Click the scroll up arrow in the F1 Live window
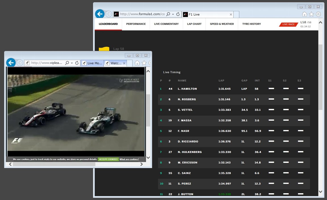The width and height of the screenshot is (327, 200). point(320,22)
